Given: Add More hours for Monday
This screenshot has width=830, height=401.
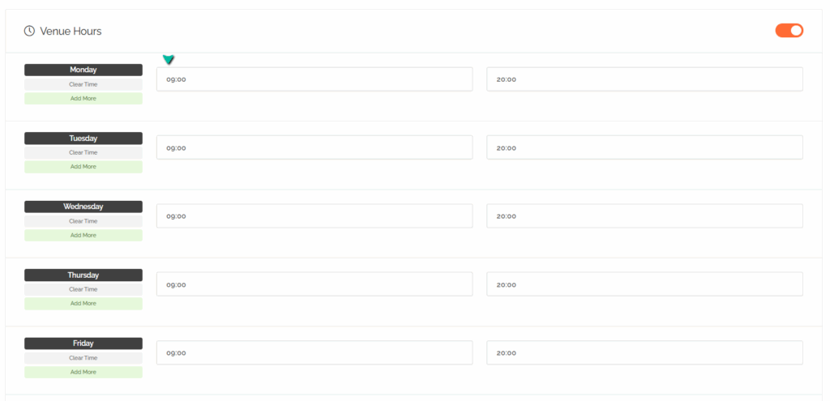Looking at the screenshot, I should (83, 98).
